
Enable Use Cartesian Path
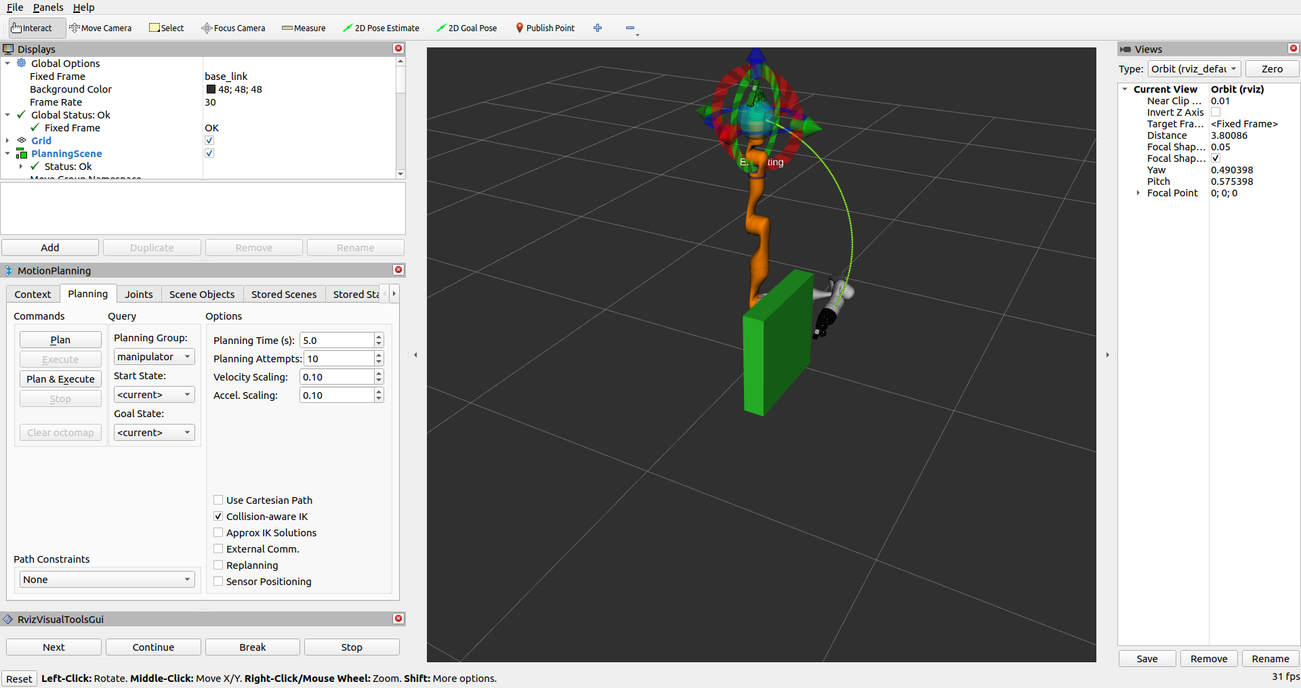218,500
